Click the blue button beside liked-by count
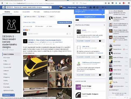 pos(65,22)
